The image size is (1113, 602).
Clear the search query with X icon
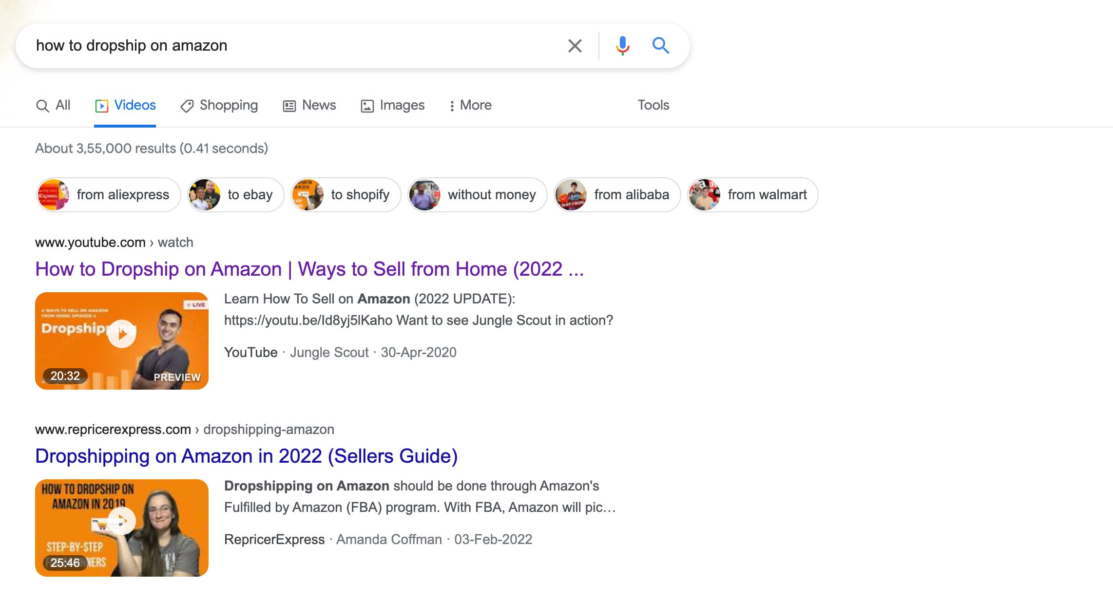coord(575,46)
